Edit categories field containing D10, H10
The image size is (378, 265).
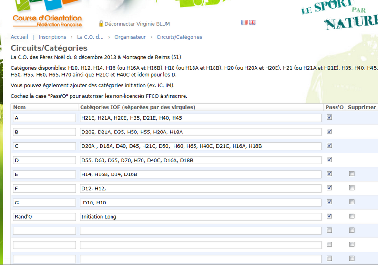pyautogui.click(x=201, y=203)
